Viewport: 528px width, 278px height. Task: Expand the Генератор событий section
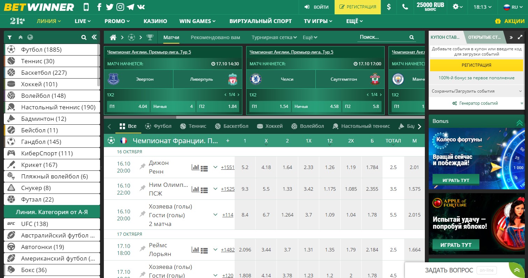point(477,103)
